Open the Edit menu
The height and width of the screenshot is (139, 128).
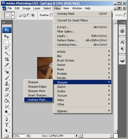coord(17,8)
